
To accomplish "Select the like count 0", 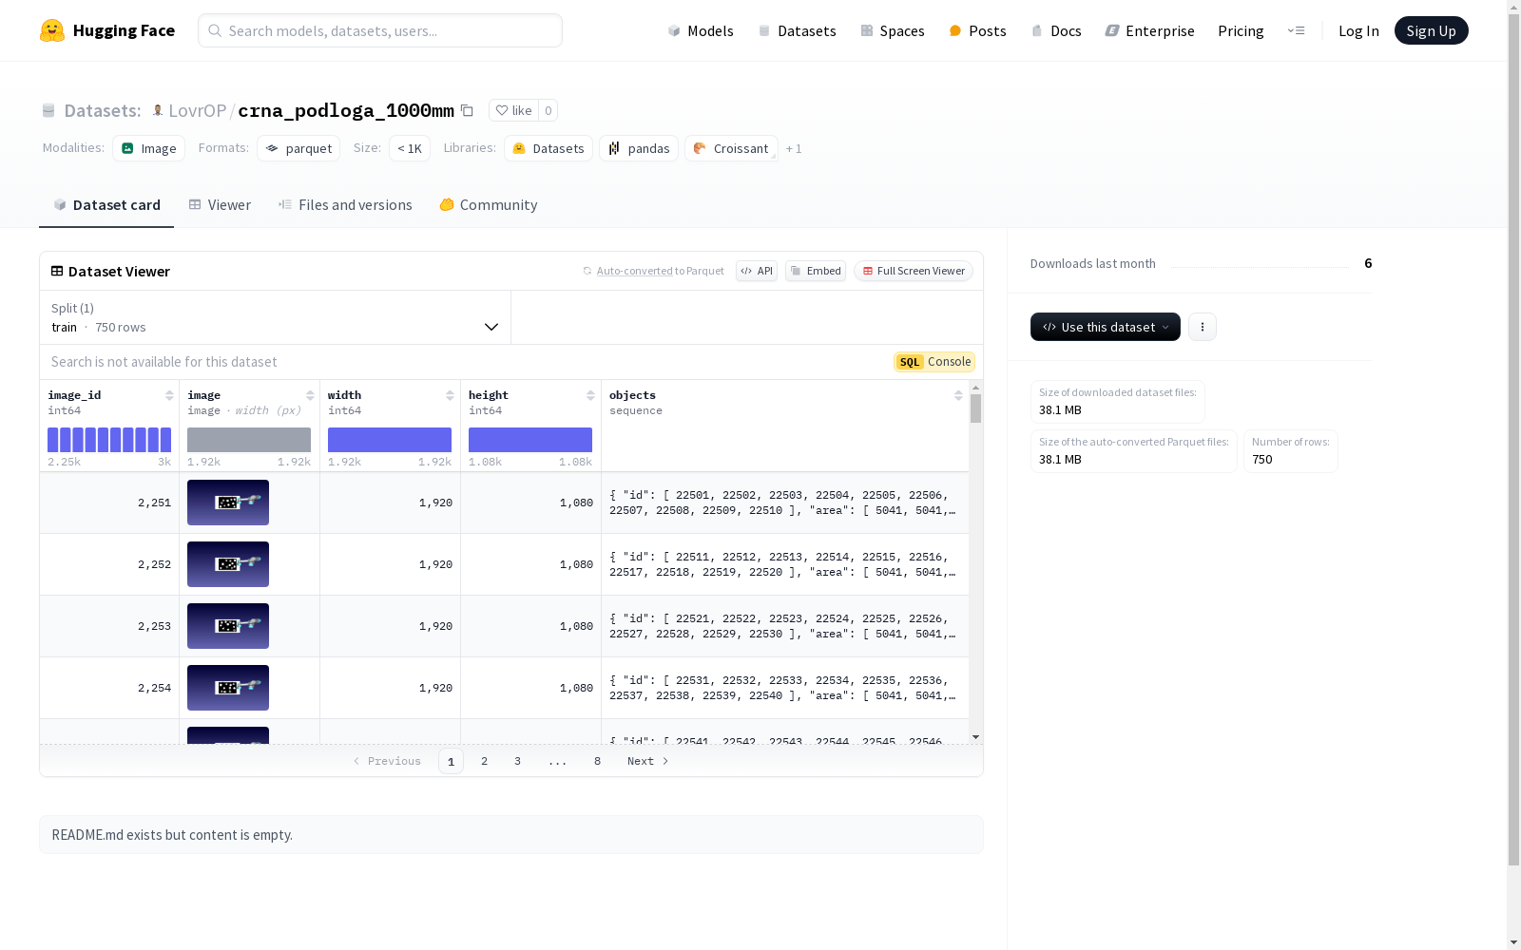I will 548,110.
